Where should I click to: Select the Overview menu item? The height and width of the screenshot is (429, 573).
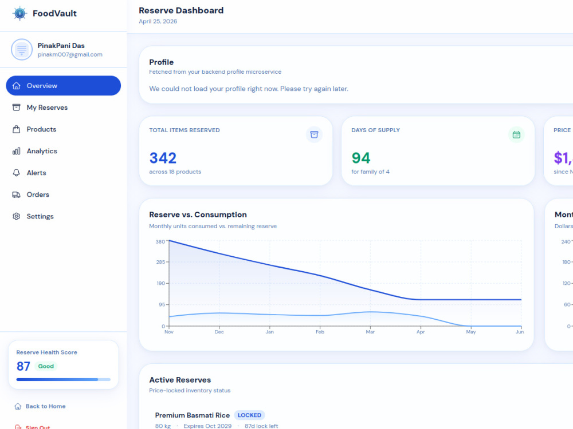(x=63, y=86)
